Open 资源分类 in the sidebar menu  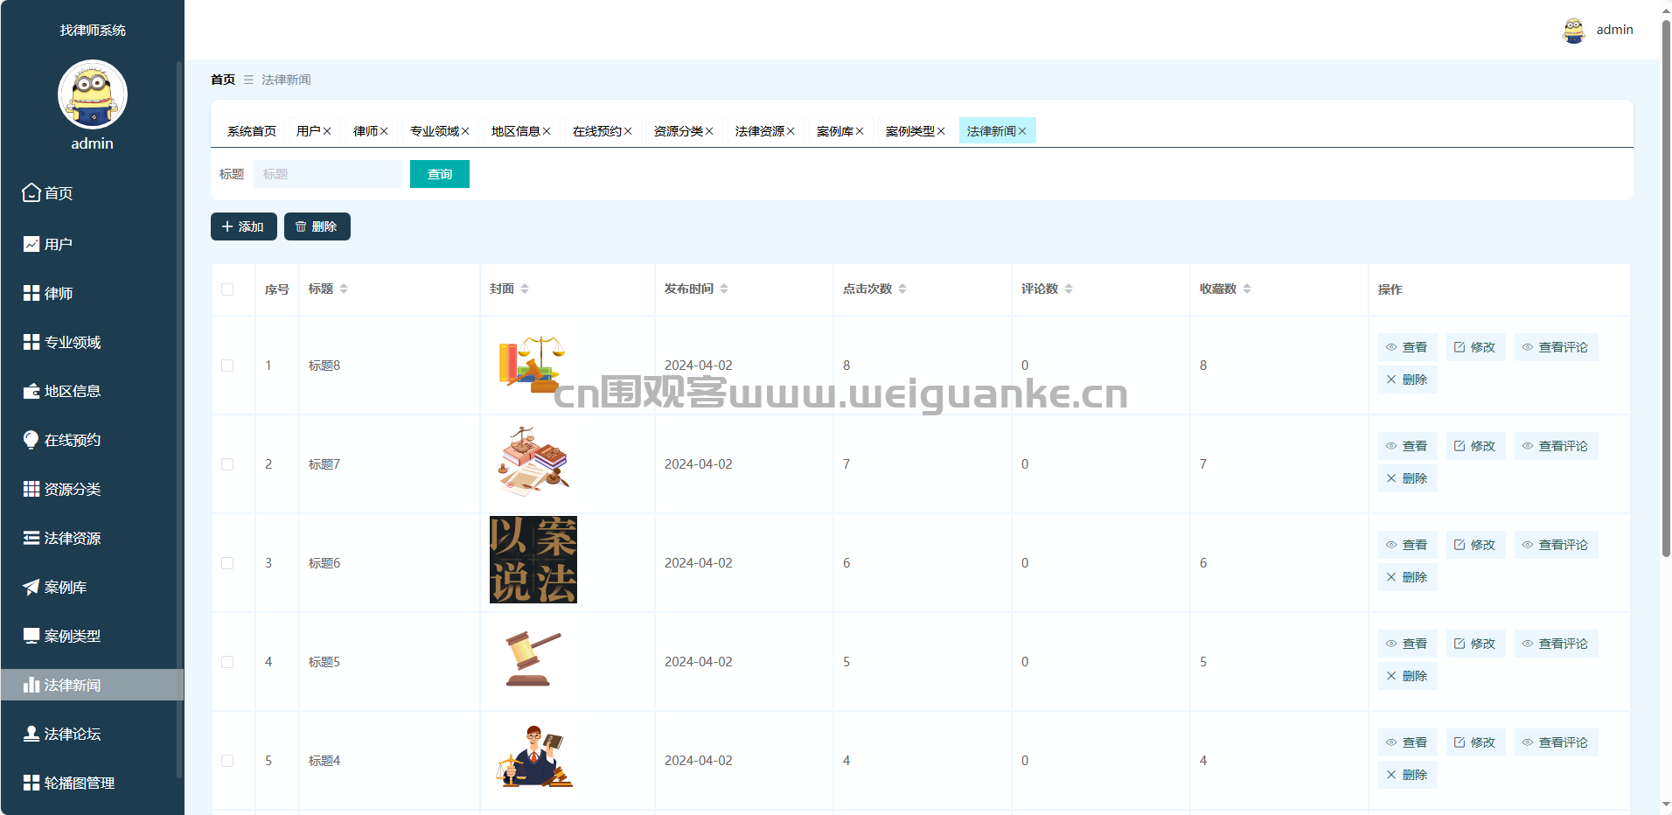(x=73, y=489)
